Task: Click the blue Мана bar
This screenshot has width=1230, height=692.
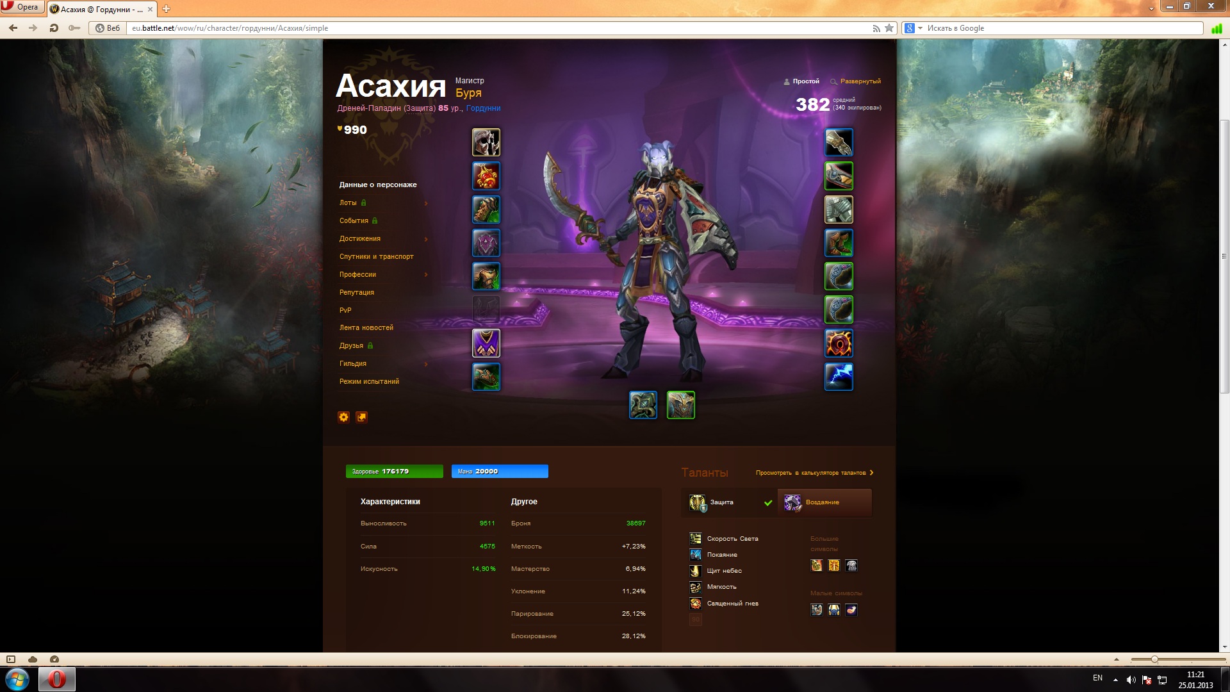Action: coord(500,472)
